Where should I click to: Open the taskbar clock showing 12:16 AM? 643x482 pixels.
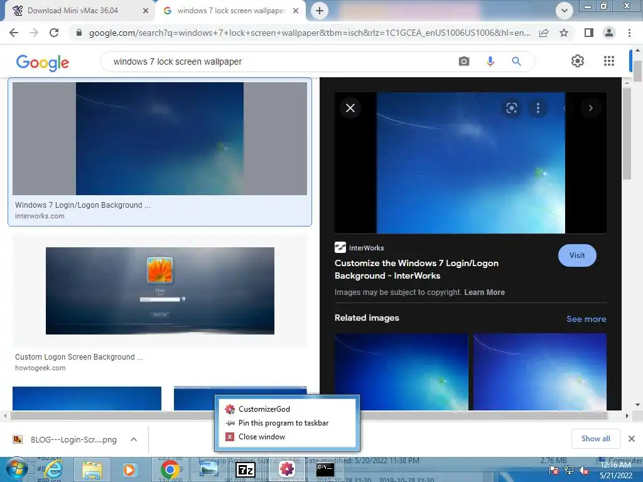(615, 470)
